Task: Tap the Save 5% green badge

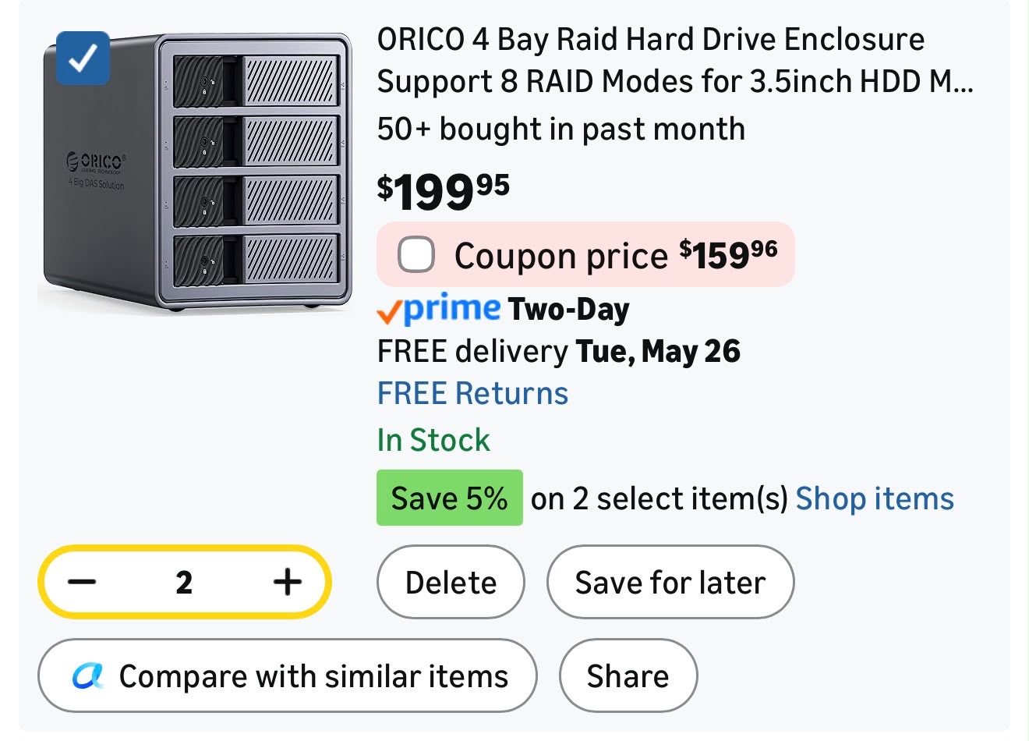Action: tap(450, 498)
